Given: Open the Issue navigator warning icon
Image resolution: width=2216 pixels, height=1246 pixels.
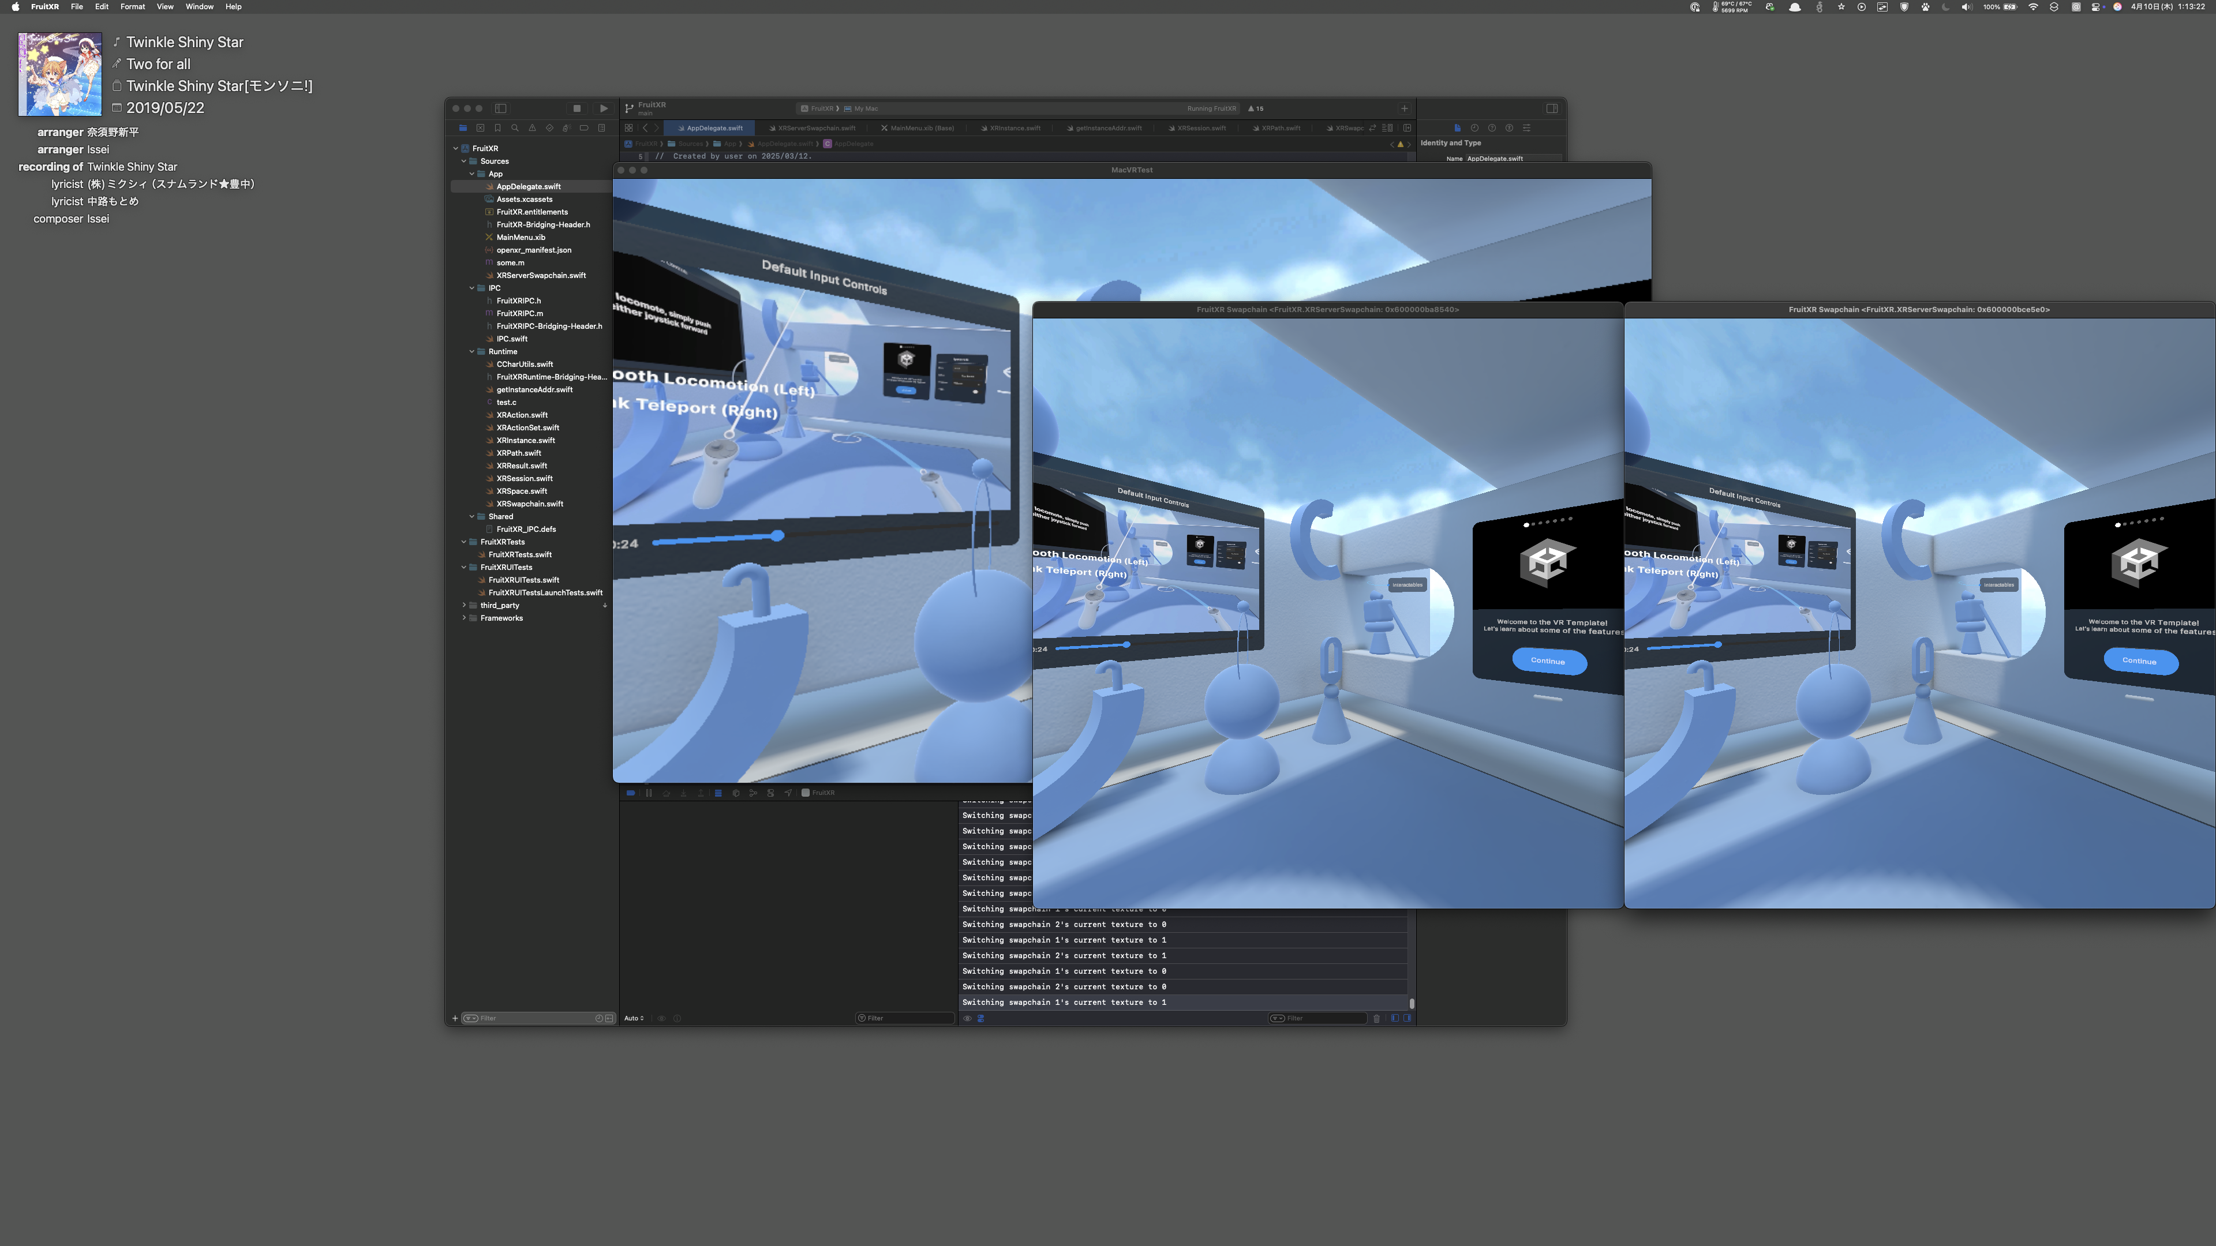Looking at the screenshot, I should 531,128.
